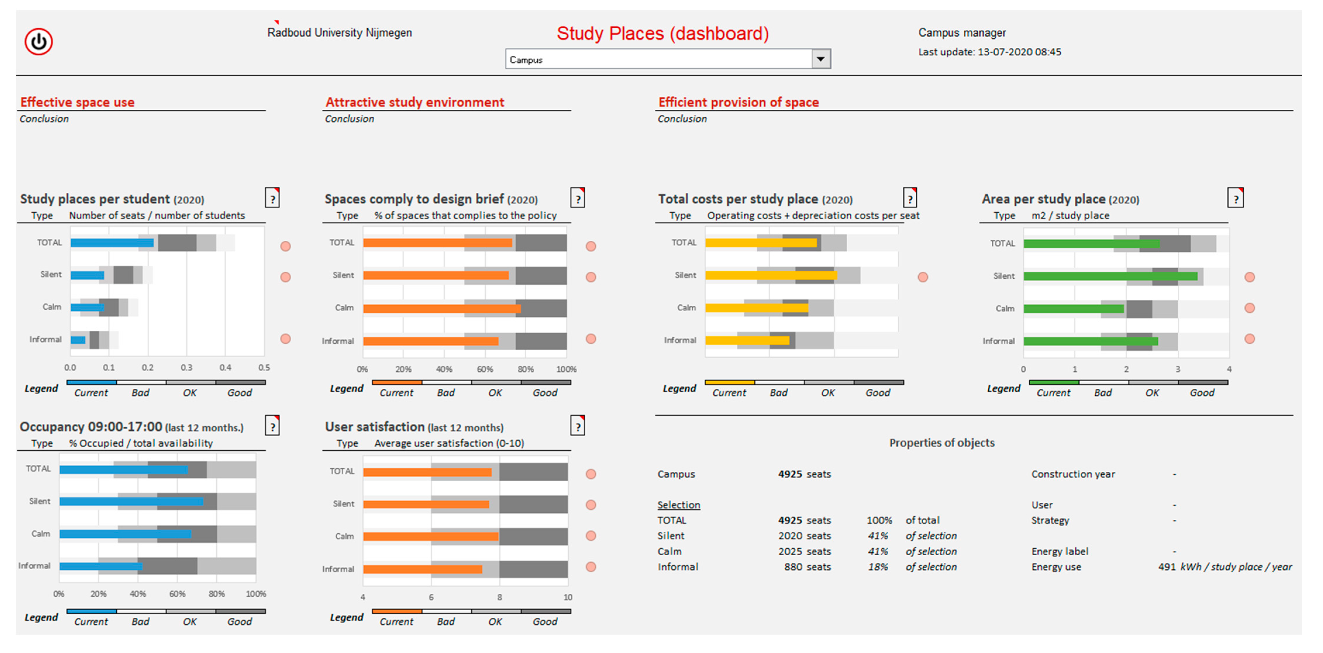Select the Effective space use heading

click(77, 102)
